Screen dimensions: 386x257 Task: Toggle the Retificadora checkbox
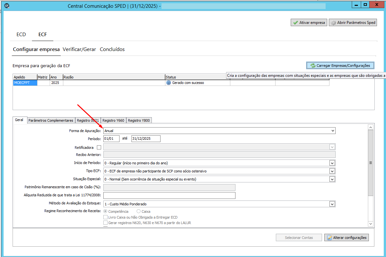coord(99,148)
